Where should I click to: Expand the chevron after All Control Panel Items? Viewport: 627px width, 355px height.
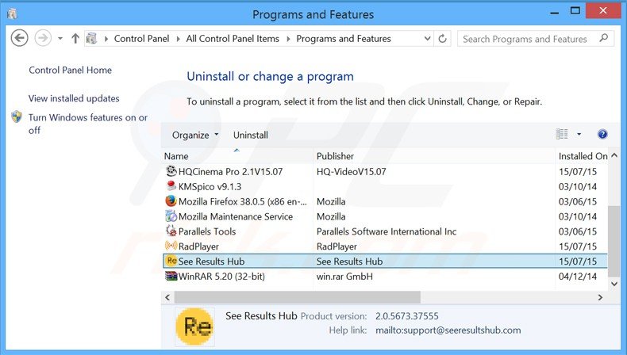[288, 39]
